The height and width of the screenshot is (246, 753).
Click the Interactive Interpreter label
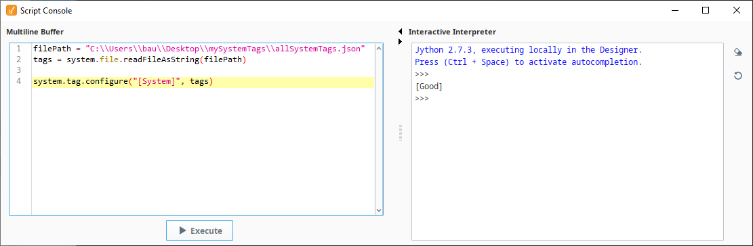point(452,32)
